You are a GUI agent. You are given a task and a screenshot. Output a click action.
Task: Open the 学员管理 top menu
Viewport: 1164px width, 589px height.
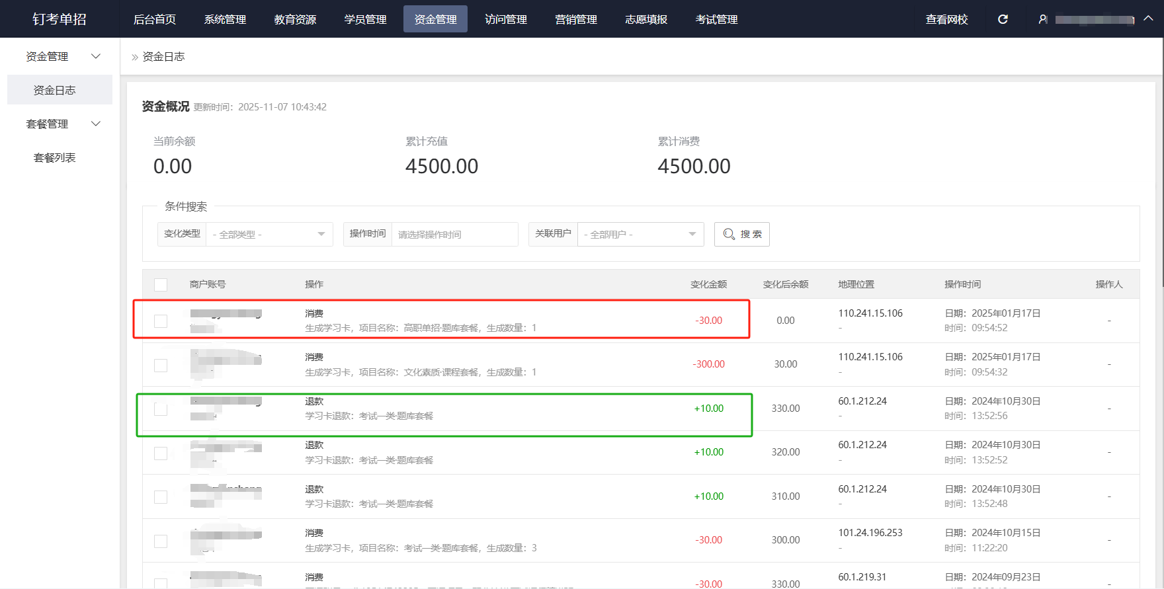click(365, 19)
